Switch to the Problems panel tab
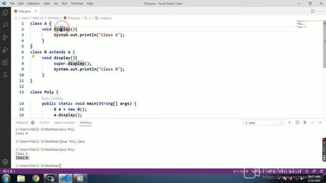This screenshot has height=183, width=326. (25, 123)
